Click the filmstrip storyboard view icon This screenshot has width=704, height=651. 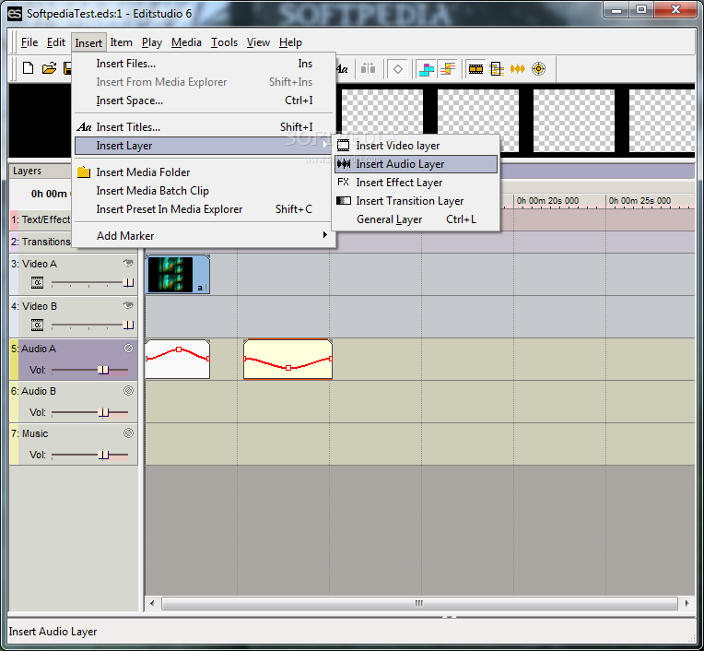pyautogui.click(x=475, y=69)
